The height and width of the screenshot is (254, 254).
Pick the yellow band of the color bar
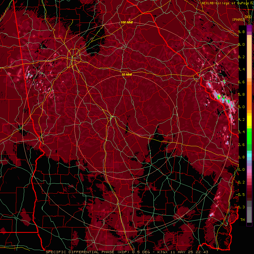[x=249, y=121]
